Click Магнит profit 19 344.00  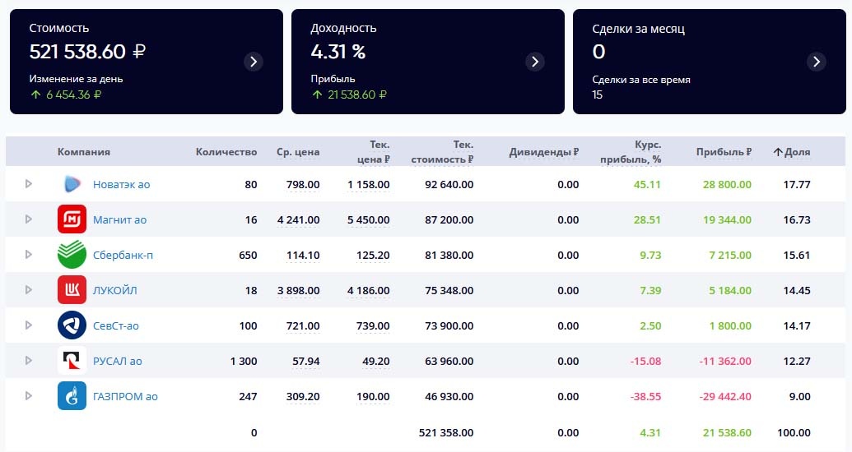coord(727,219)
